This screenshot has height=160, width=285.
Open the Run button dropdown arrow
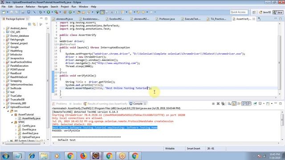[x=52, y=12]
